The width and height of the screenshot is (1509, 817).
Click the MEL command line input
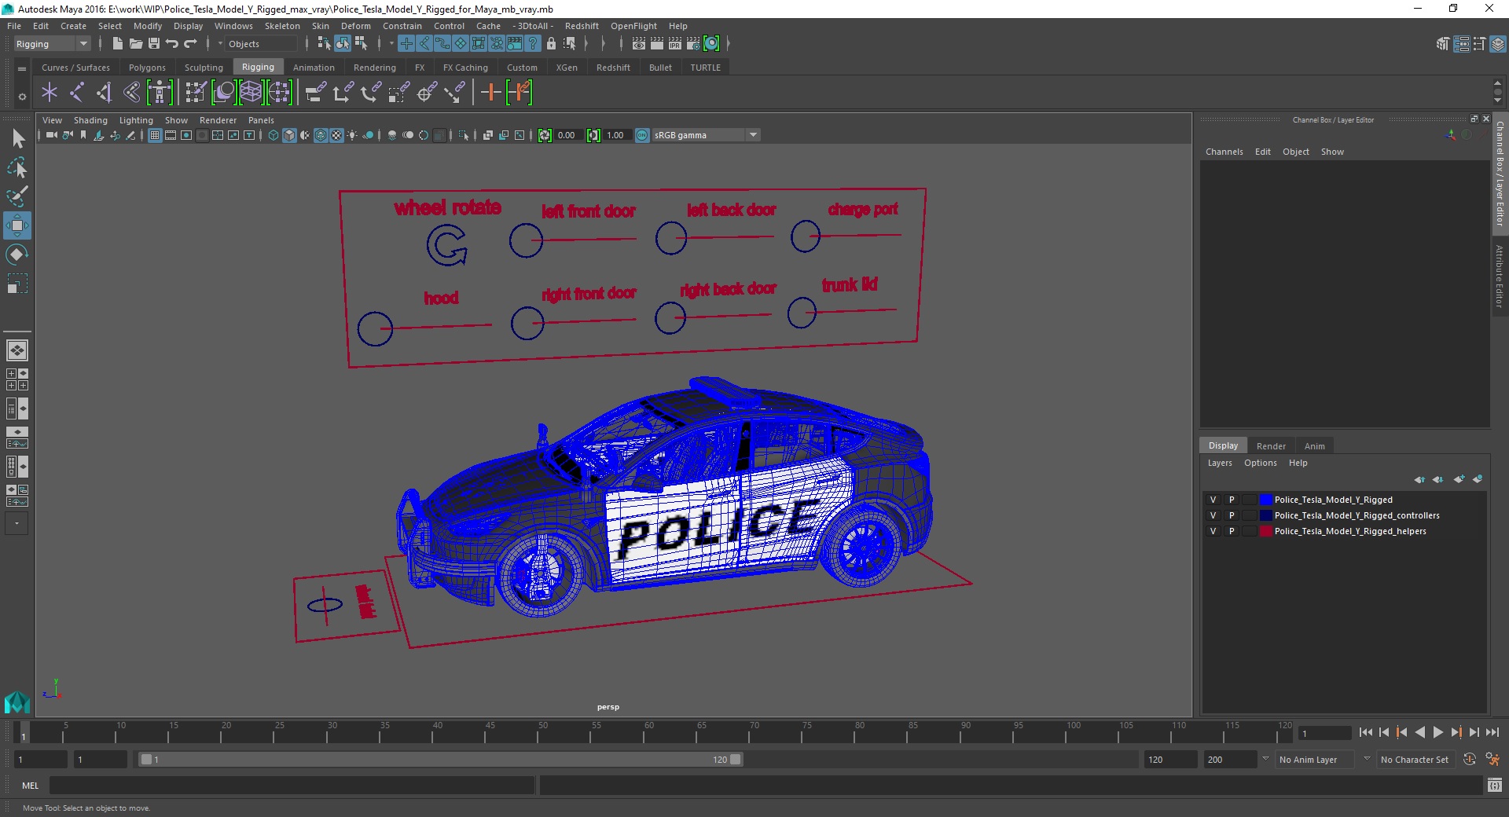pyautogui.click(x=292, y=785)
